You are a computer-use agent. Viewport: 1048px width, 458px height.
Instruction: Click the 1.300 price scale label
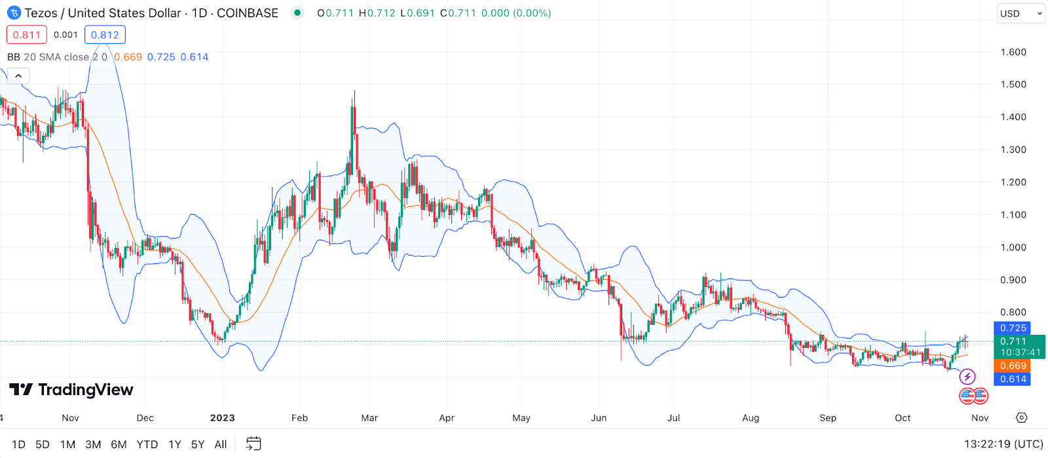[x=1013, y=150]
